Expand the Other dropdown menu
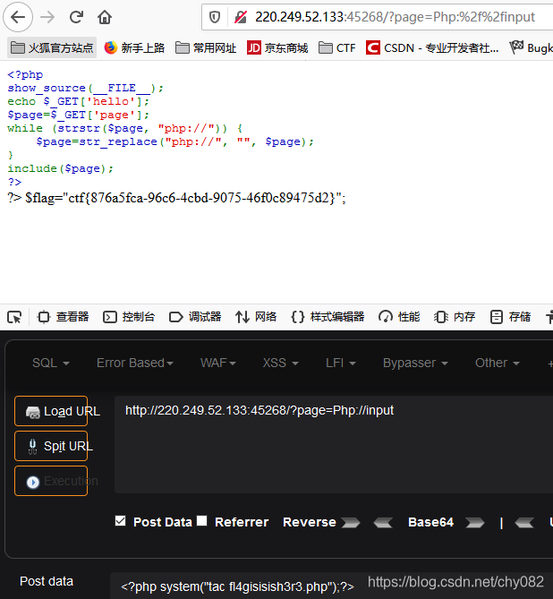 point(498,363)
